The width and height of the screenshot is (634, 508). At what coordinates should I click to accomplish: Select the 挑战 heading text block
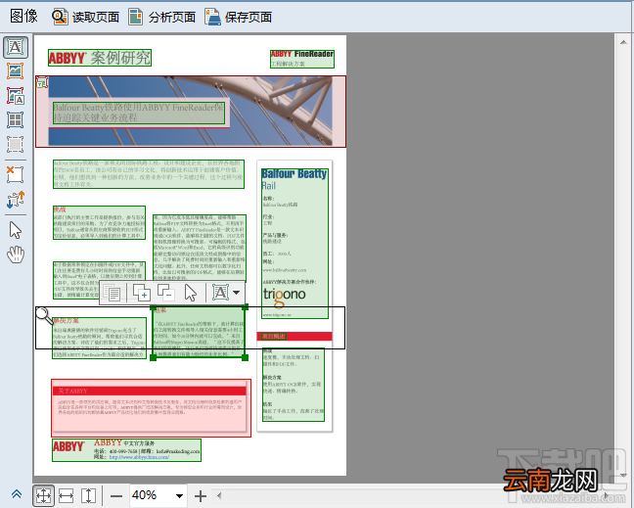99,222
